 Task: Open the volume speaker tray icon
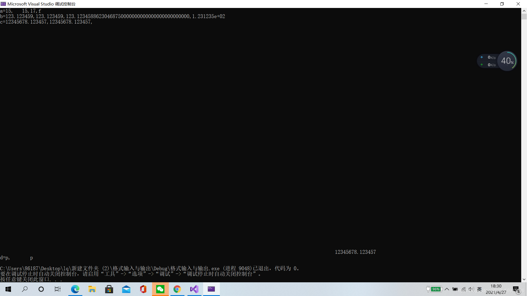tap(471, 289)
